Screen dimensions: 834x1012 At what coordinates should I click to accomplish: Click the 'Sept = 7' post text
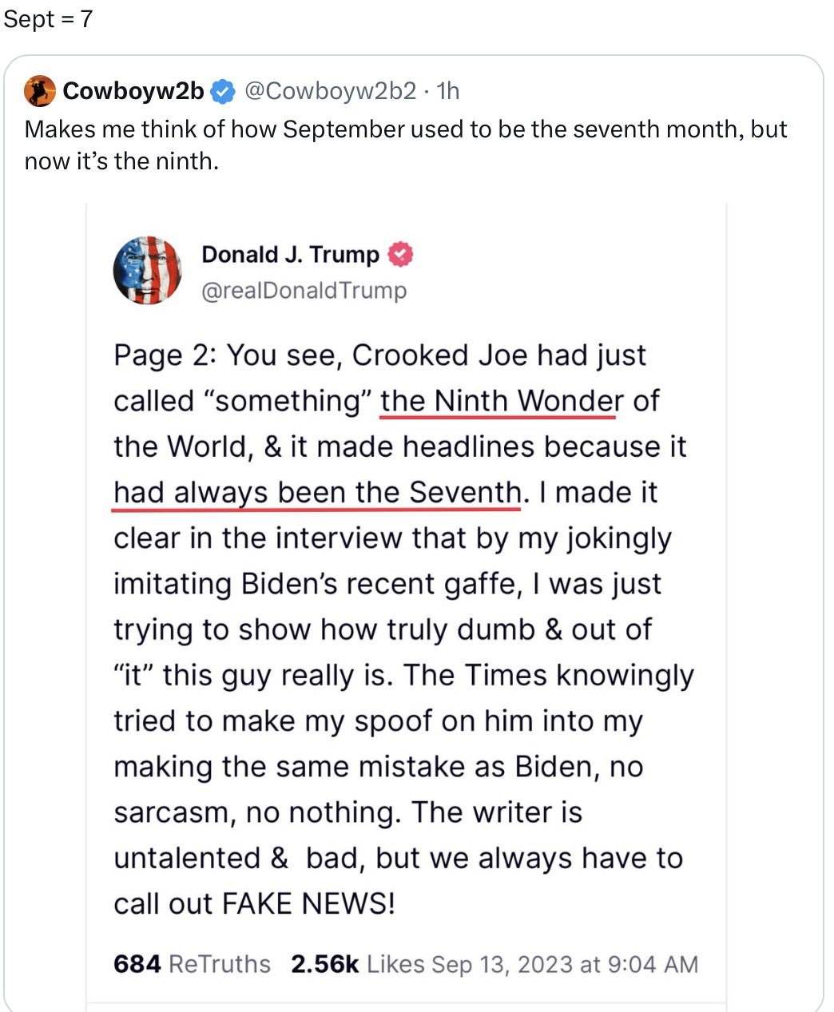tap(48, 18)
